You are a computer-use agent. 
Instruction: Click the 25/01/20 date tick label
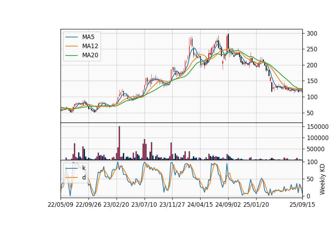[x=256, y=205]
